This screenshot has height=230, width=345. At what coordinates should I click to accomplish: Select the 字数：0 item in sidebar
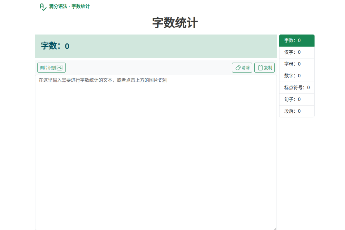tap(297, 40)
